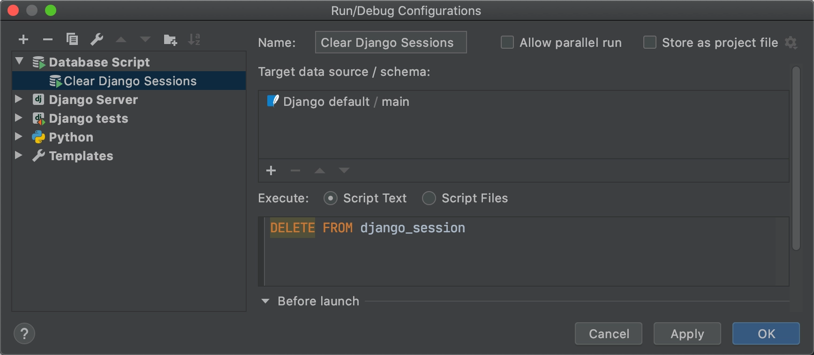Confirm with the OK button
The height and width of the screenshot is (355, 814).
[x=766, y=333]
